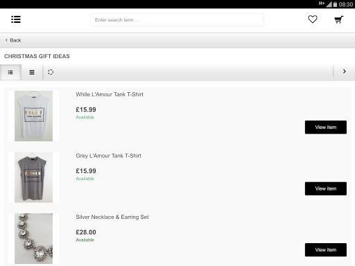The width and height of the screenshot is (355, 266).
Task: Open Silver Necklace & Earring Set title
Action: [x=112, y=217]
